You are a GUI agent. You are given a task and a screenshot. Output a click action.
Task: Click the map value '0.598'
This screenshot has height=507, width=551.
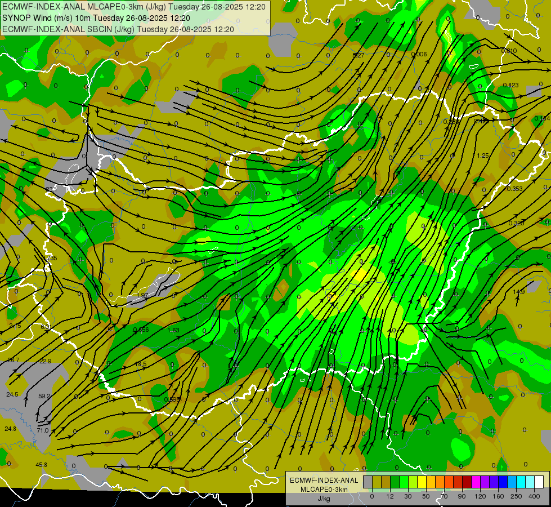[172, 399]
